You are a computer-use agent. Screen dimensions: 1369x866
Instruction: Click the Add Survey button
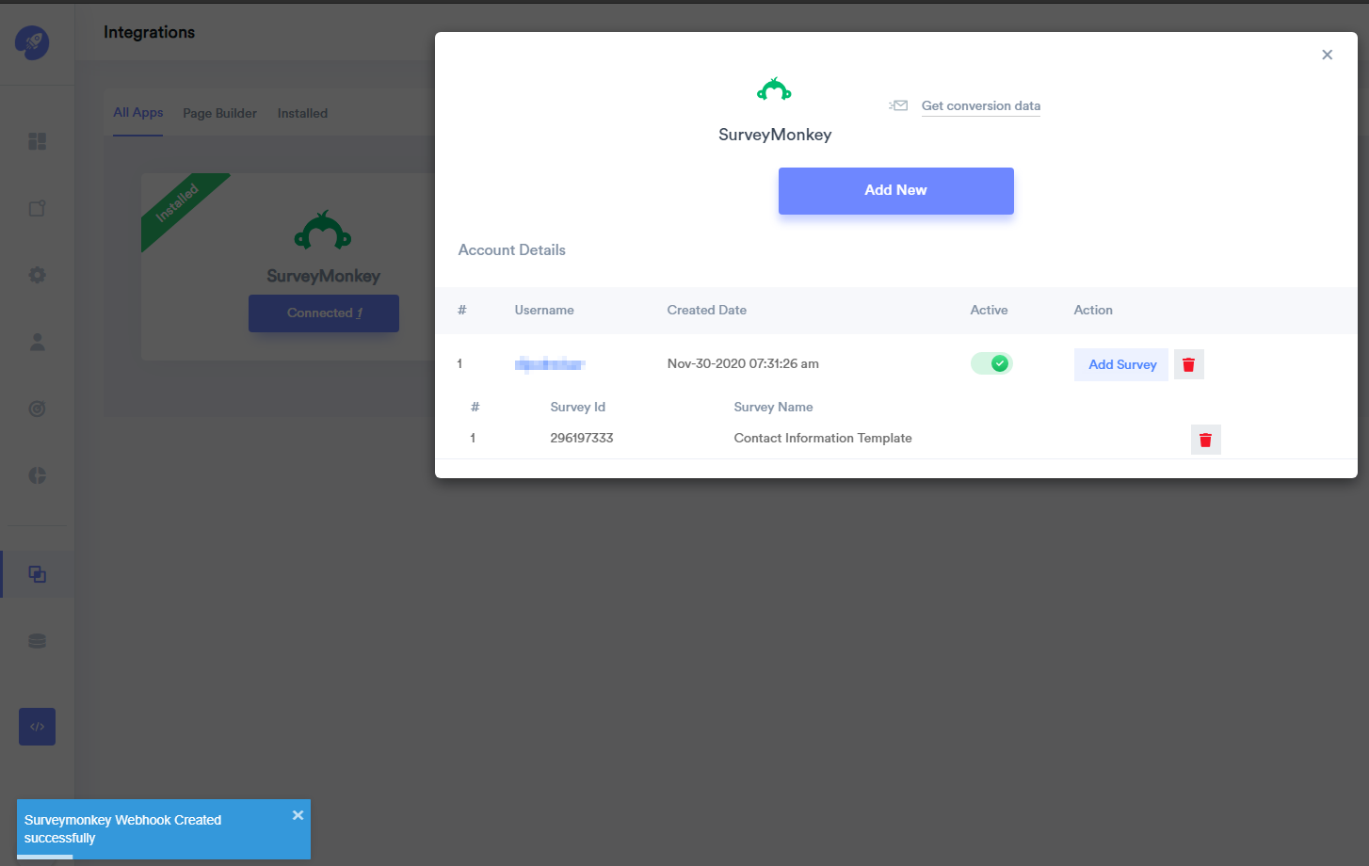point(1121,364)
